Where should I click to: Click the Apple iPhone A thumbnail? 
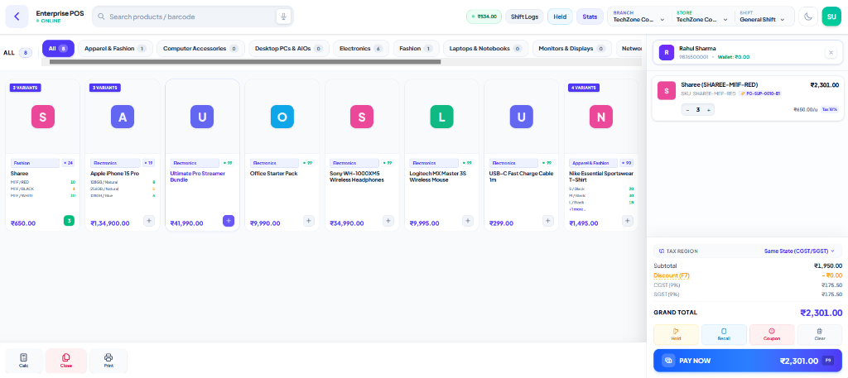[123, 117]
